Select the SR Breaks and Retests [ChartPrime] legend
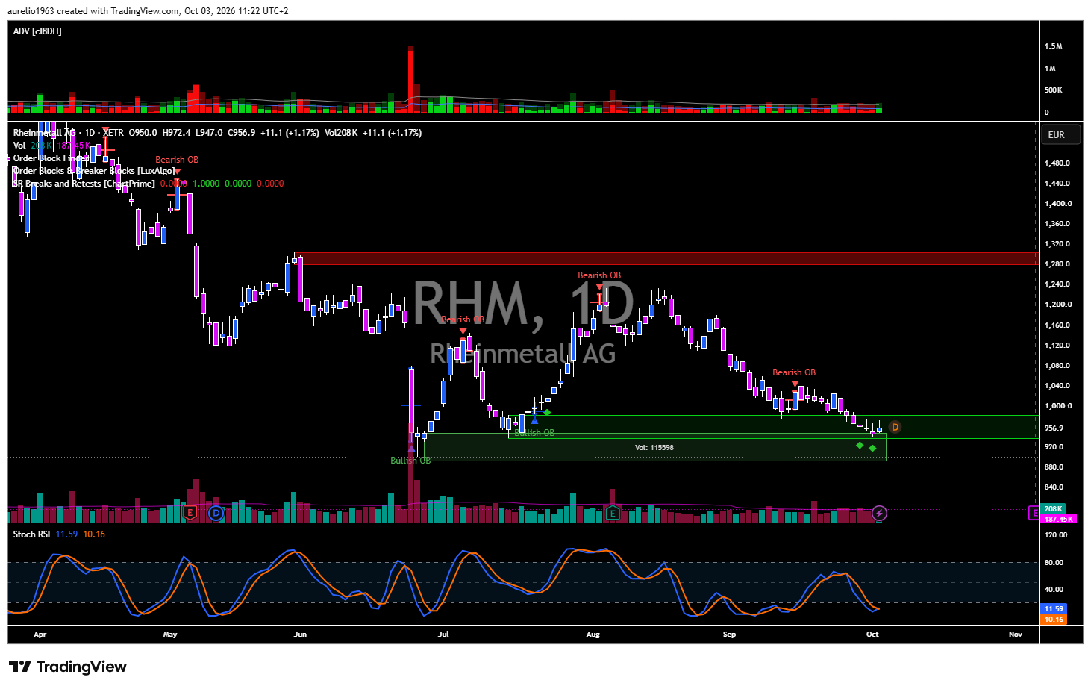The width and height of the screenshot is (1091, 689). tap(84, 184)
